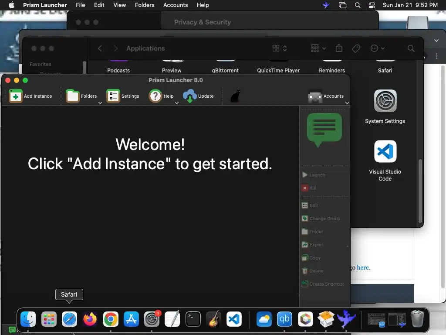Click the Launch button in sidebar
The image size is (446, 335).
(314, 175)
